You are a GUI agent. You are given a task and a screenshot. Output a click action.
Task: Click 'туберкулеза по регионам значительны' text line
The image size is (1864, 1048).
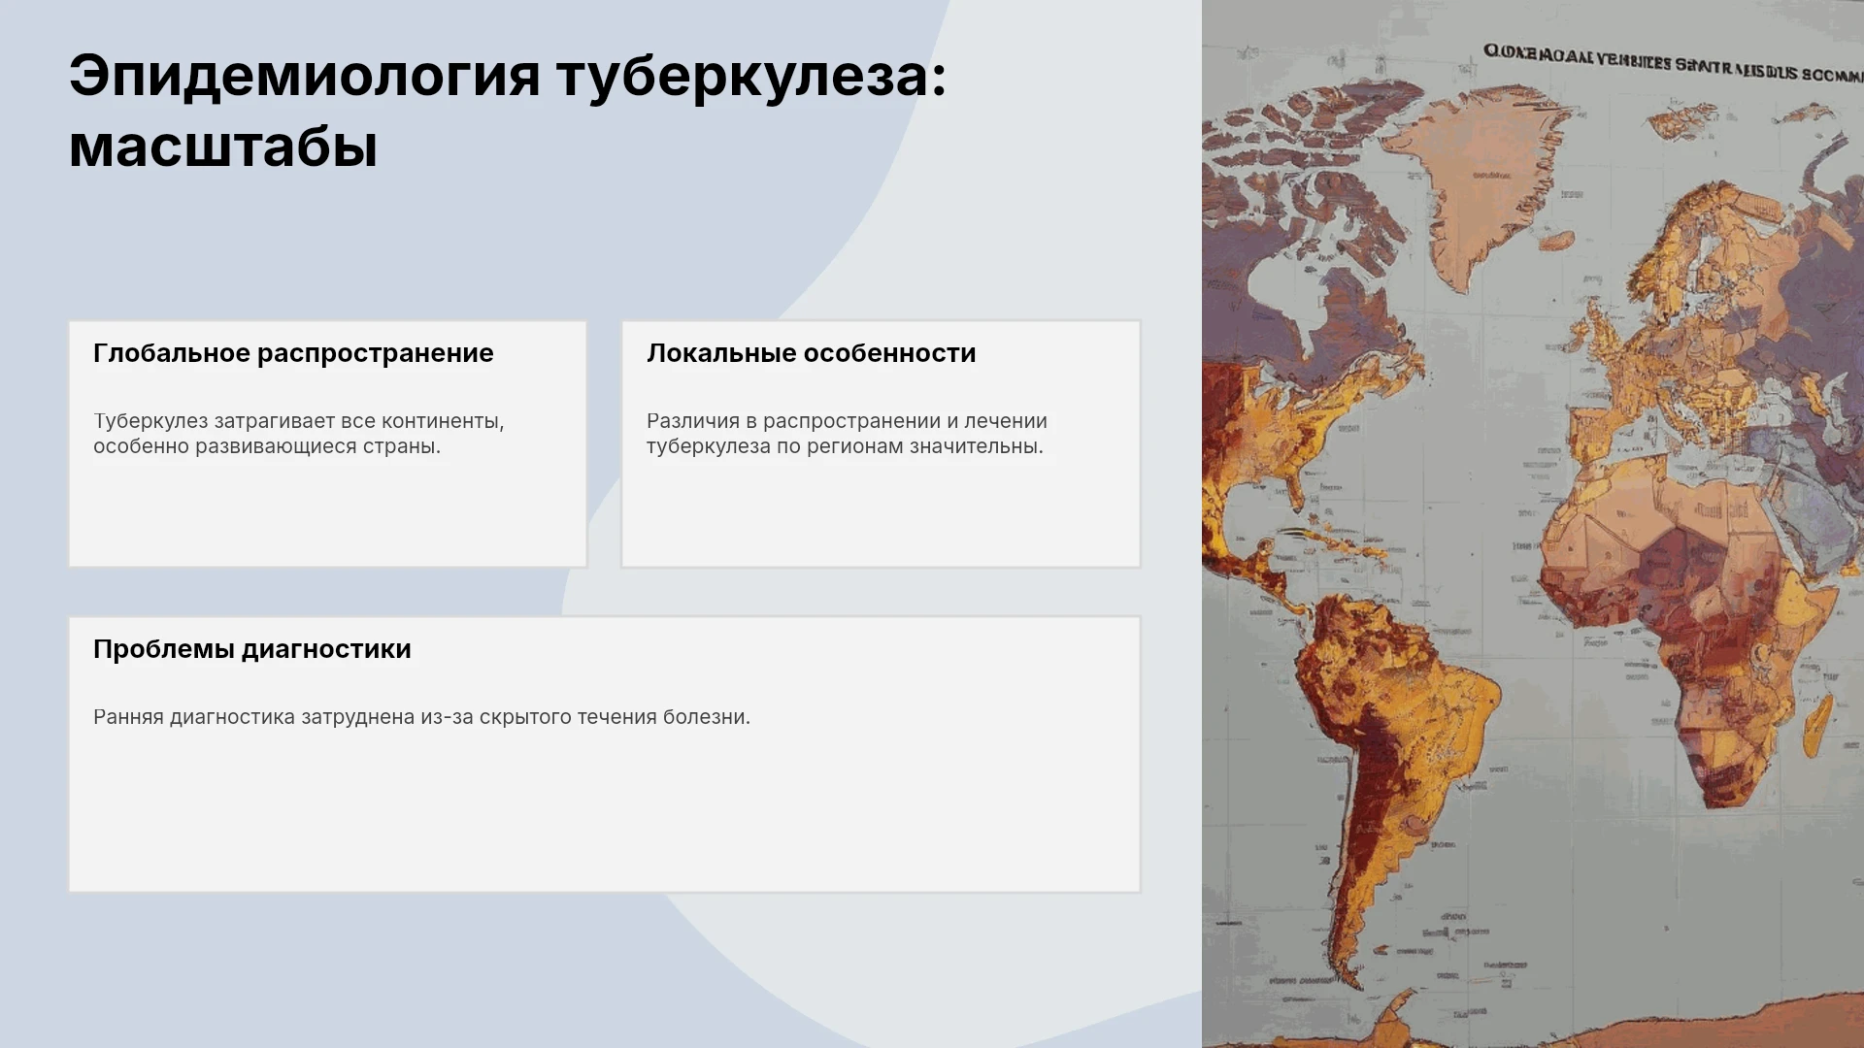[x=845, y=446]
